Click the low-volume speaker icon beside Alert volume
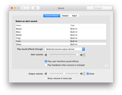The height and width of the screenshot is (95, 122). pos(46,55)
